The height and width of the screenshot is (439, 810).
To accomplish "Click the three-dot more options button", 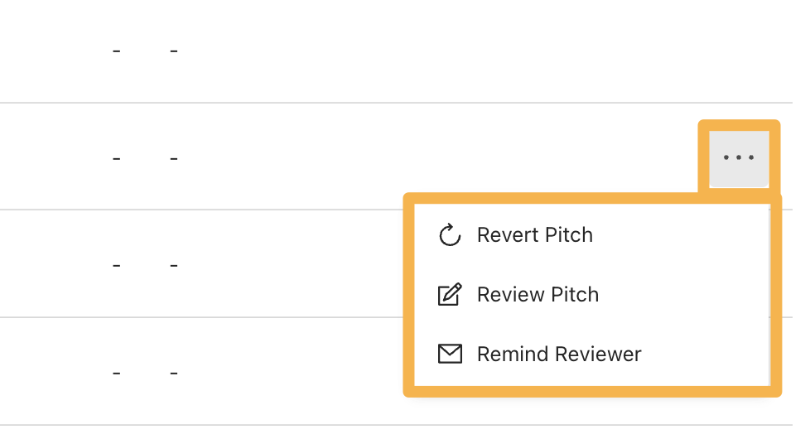I will 738,157.
